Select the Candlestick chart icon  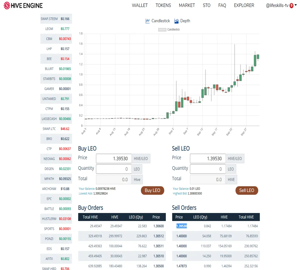coord(147,21)
